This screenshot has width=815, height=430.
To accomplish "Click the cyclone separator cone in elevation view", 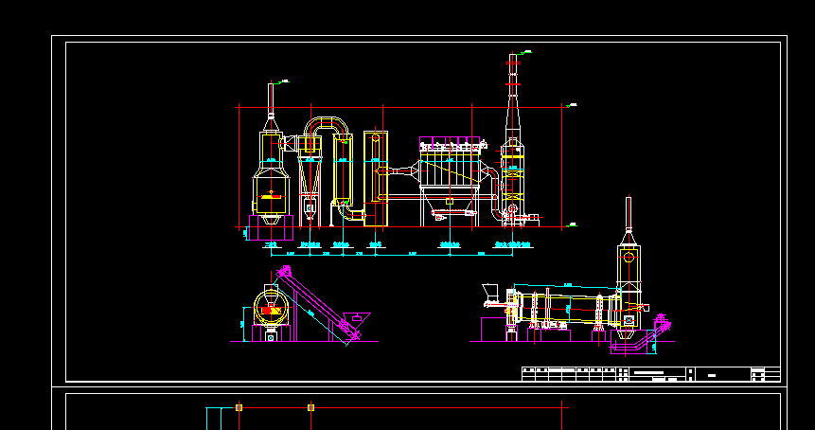I will [x=310, y=175].
